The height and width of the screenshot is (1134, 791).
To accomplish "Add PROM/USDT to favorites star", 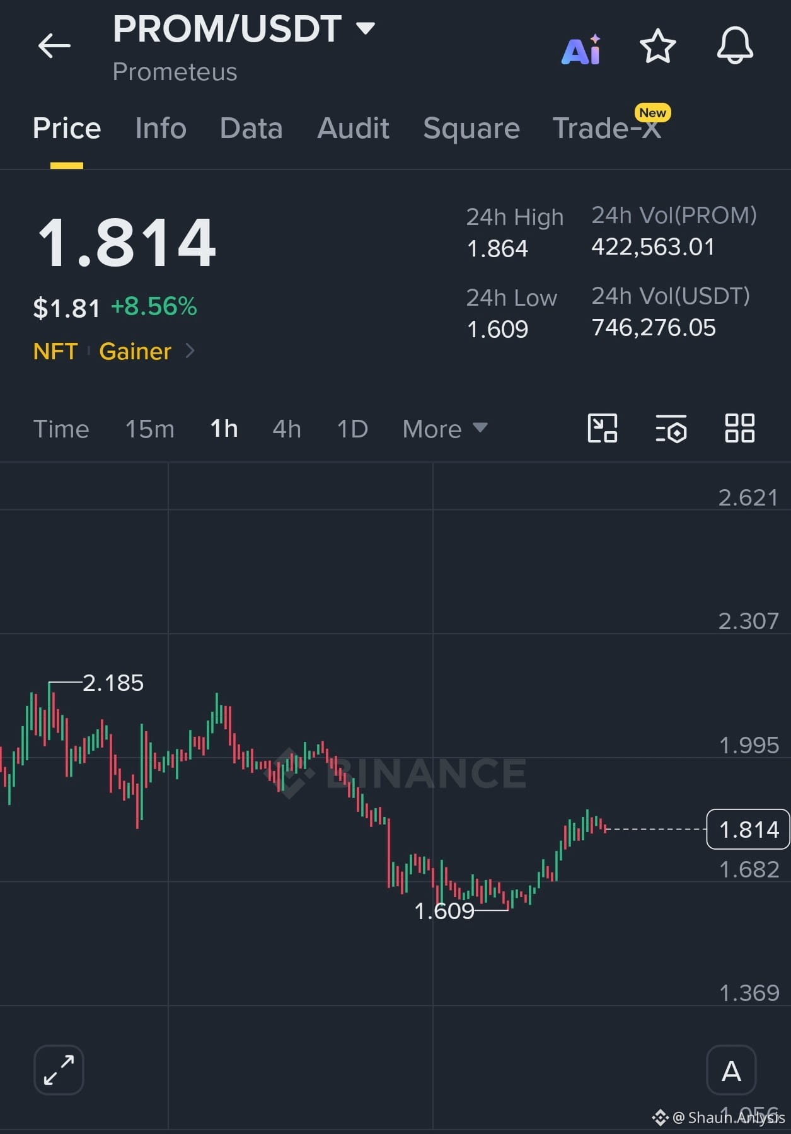I will [657, 46].
